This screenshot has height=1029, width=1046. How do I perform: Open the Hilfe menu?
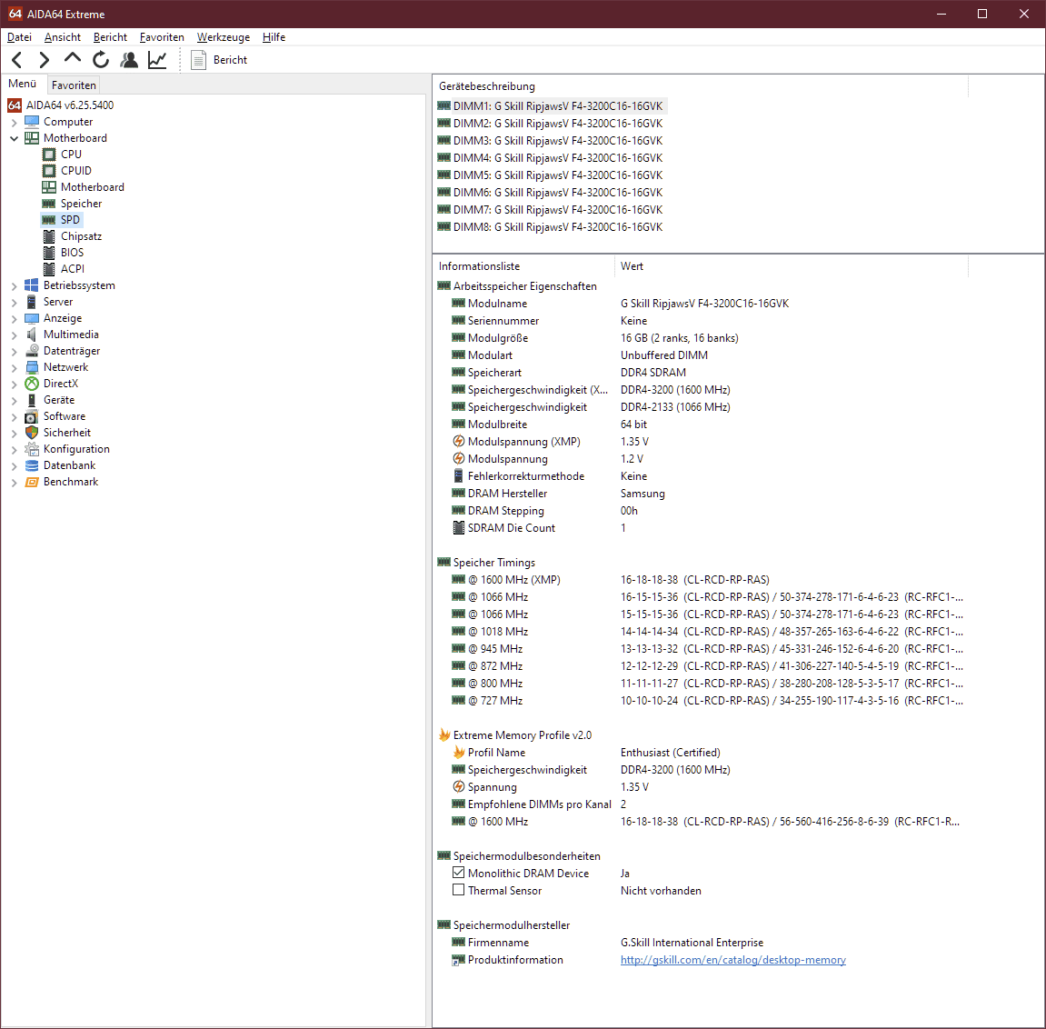coord(274,37)
